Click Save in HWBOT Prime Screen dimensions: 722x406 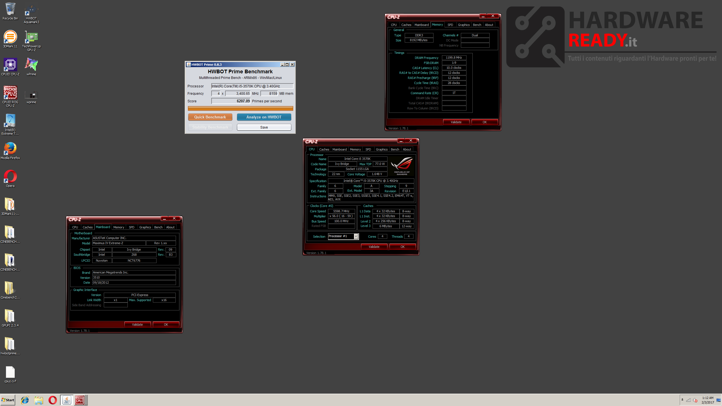click(x=264, y=127)
